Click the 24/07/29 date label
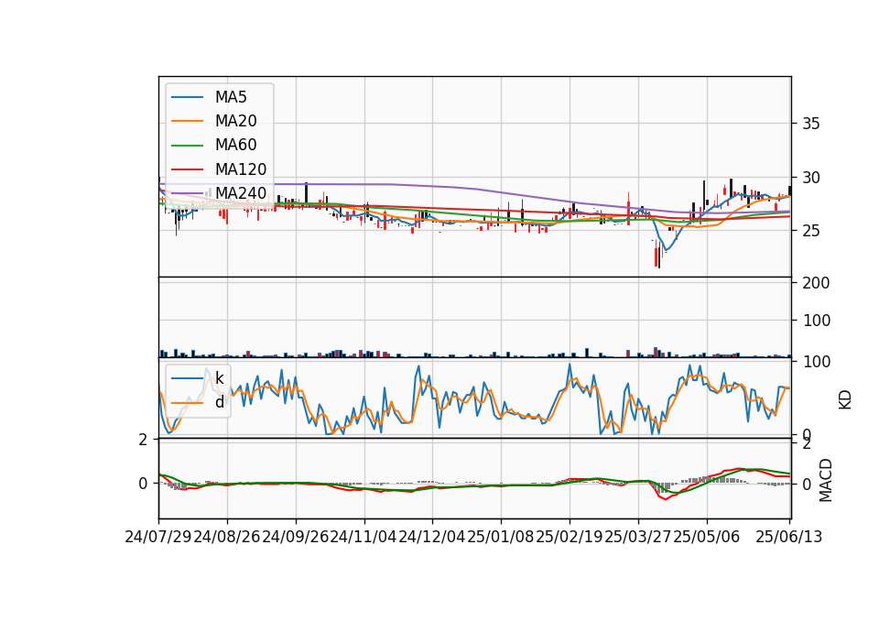 click(158, 538)
